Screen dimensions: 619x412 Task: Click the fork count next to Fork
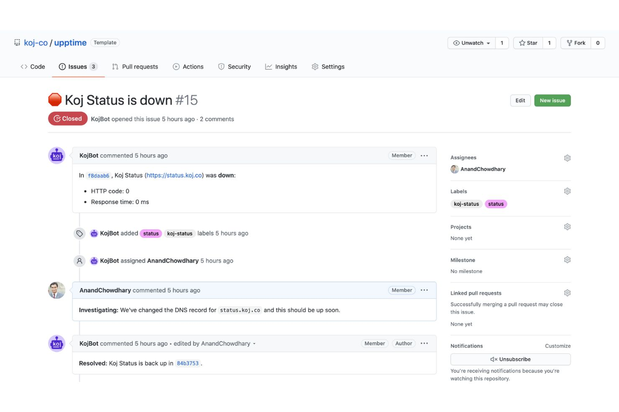tap(598, 43)
